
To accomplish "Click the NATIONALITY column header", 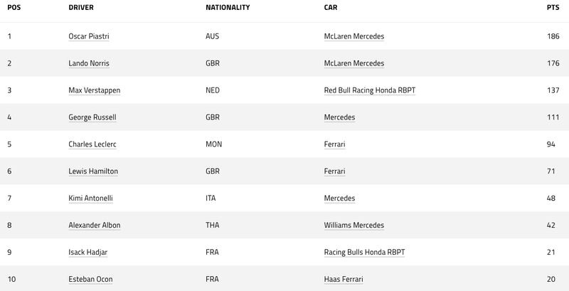I will [x=228, y=7].
